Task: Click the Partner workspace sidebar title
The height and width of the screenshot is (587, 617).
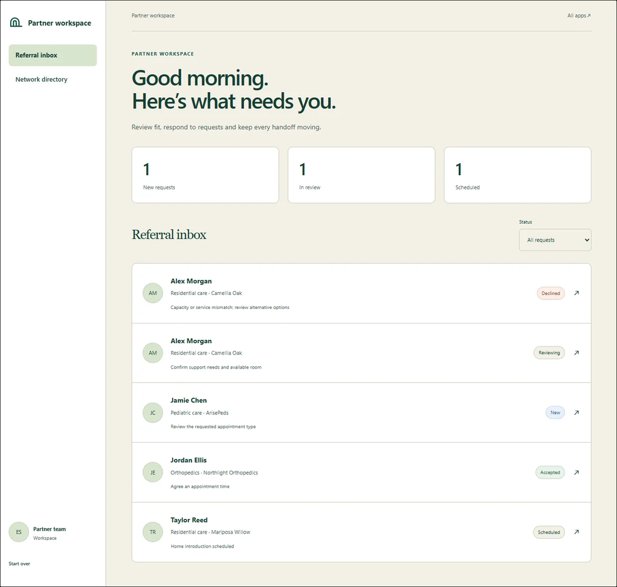Action: tap(59, 23)
